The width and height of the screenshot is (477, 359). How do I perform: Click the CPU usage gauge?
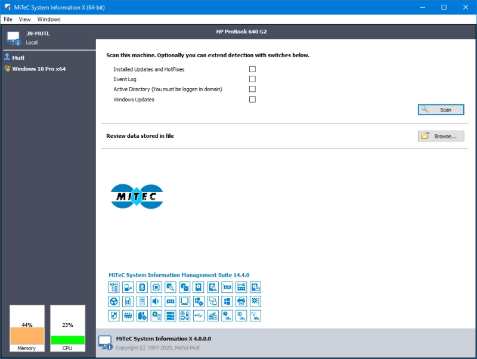[67, 328]
